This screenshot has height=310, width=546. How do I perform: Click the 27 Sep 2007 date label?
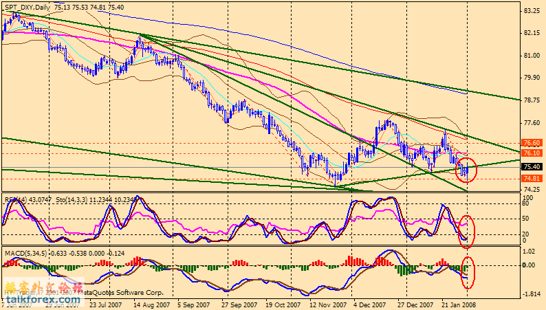pos(239,305)
